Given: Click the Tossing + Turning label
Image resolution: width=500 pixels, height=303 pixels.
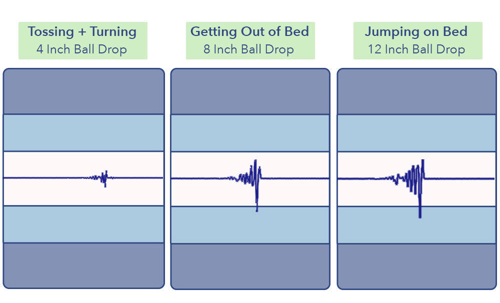Looking at the screenshot, I should point(82,32).
